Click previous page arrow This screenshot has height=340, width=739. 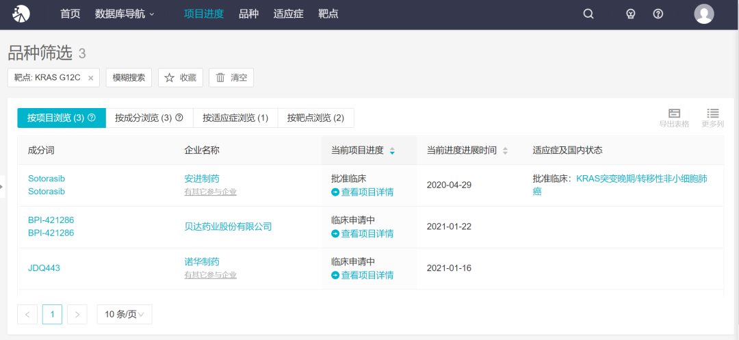(x=27, y=315)
